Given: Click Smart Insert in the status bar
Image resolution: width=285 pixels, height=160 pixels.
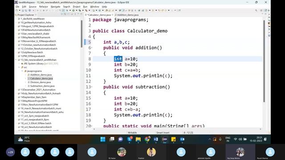Looking at the screenshot, I should [x=163, y=132].
